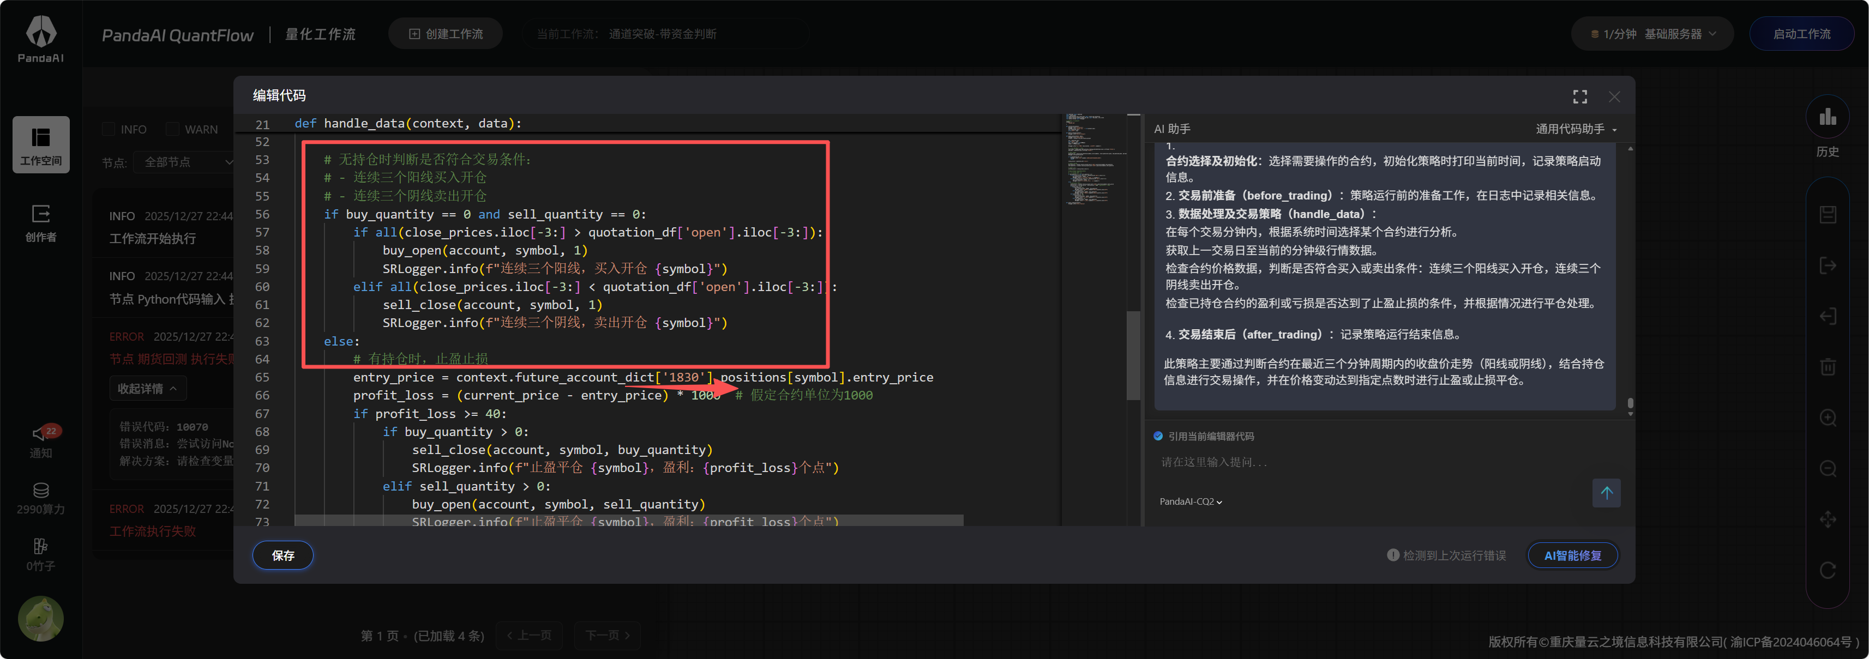Screen dimensions: 1869x659
Task: Click the buy_open call on line 58
Action: tap(485, 251)
